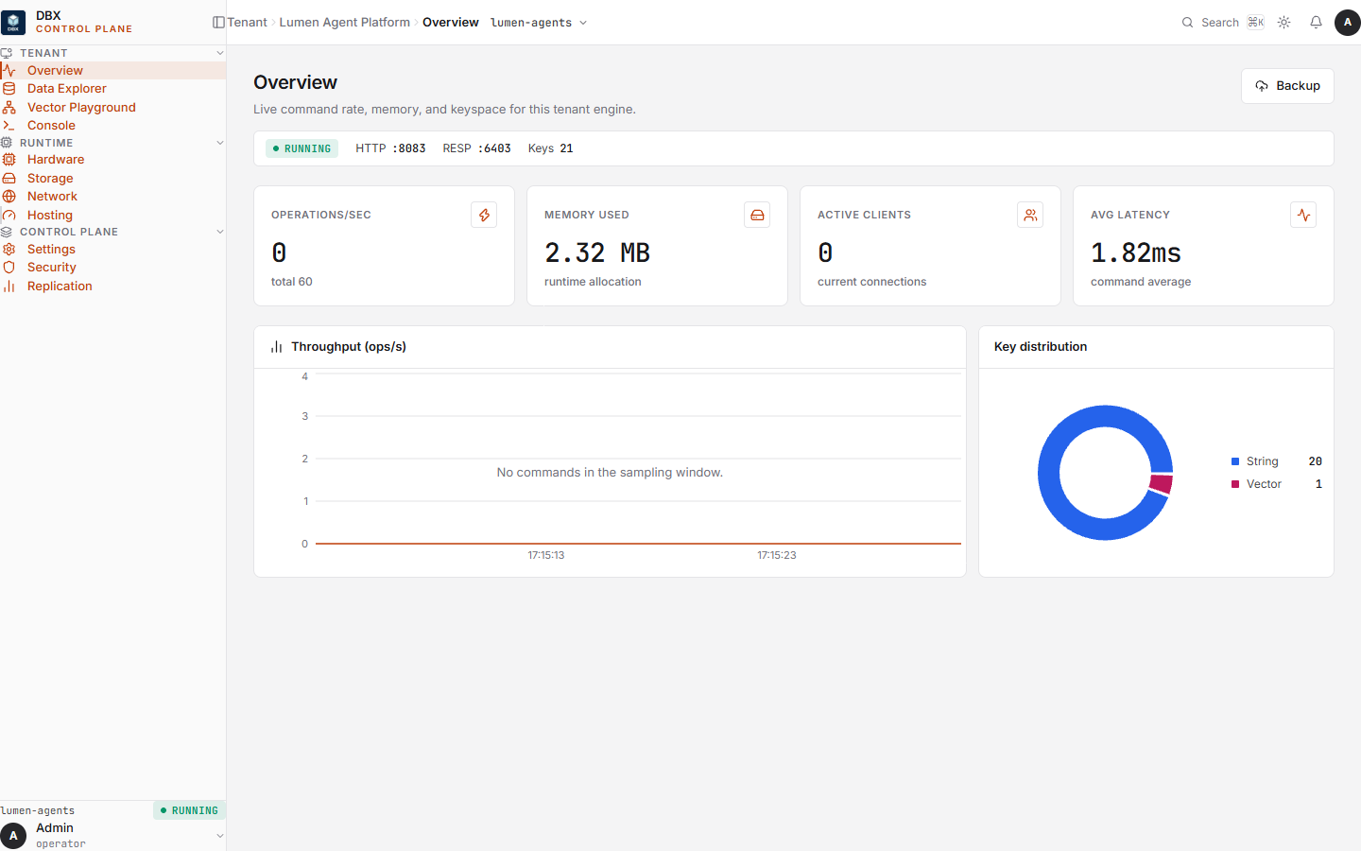Toggle the sidebar panel icon

(x=218, y=23)
